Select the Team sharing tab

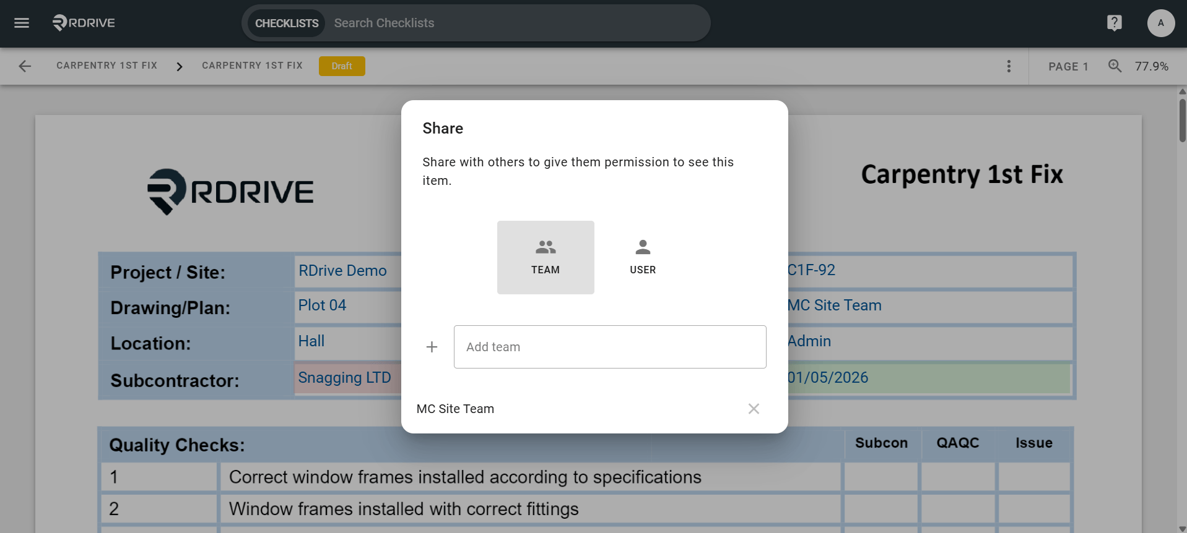[546, 257]
